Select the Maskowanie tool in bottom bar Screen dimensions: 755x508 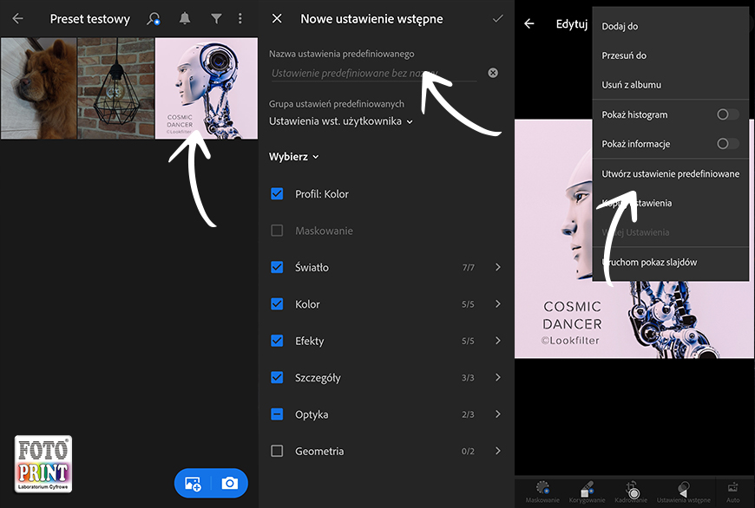pyautogui.click(x=542, y=492)
